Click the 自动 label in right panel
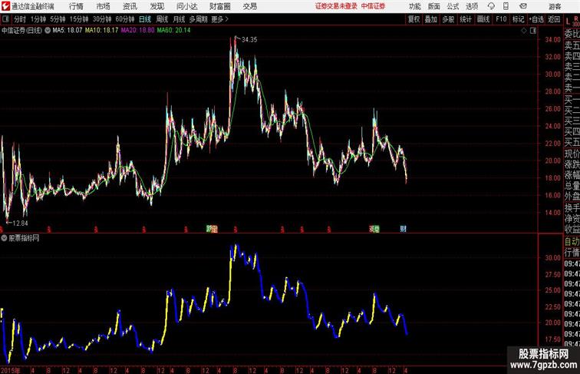 tap(572, 241)
